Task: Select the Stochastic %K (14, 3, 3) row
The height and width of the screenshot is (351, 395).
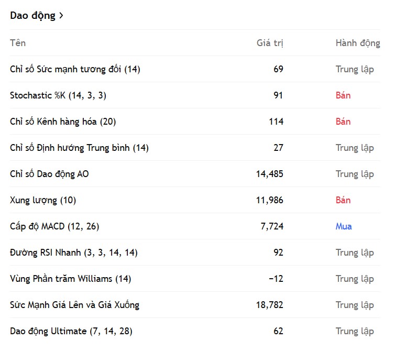Action: (58, 95)
